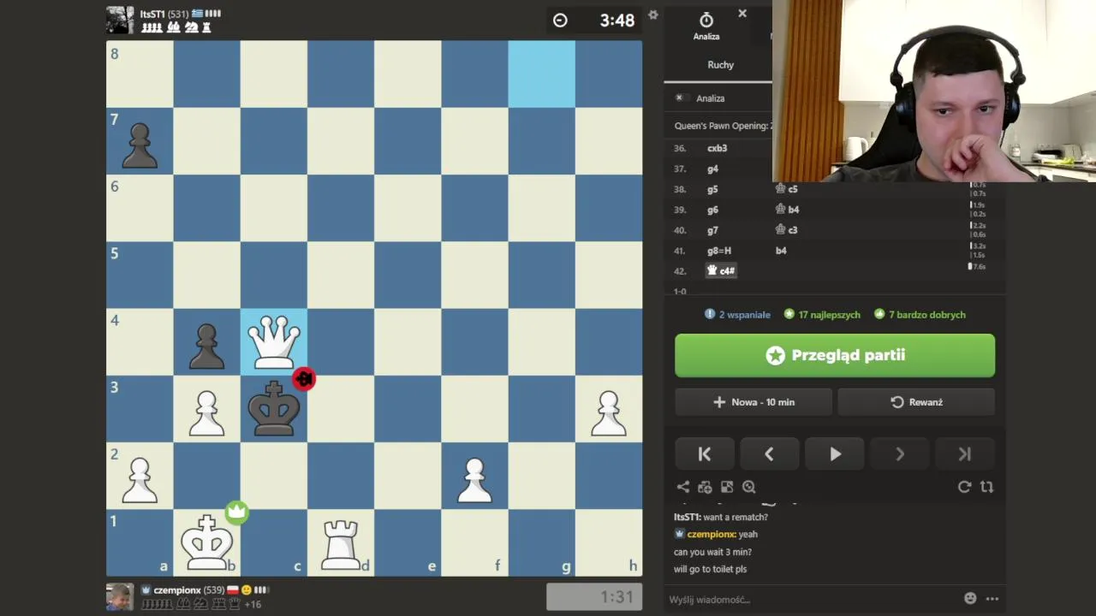Image resolution: width=1096 pixels, height=616 pixels.
Task: Select final queen move c4#
Action: coord(720,270)
